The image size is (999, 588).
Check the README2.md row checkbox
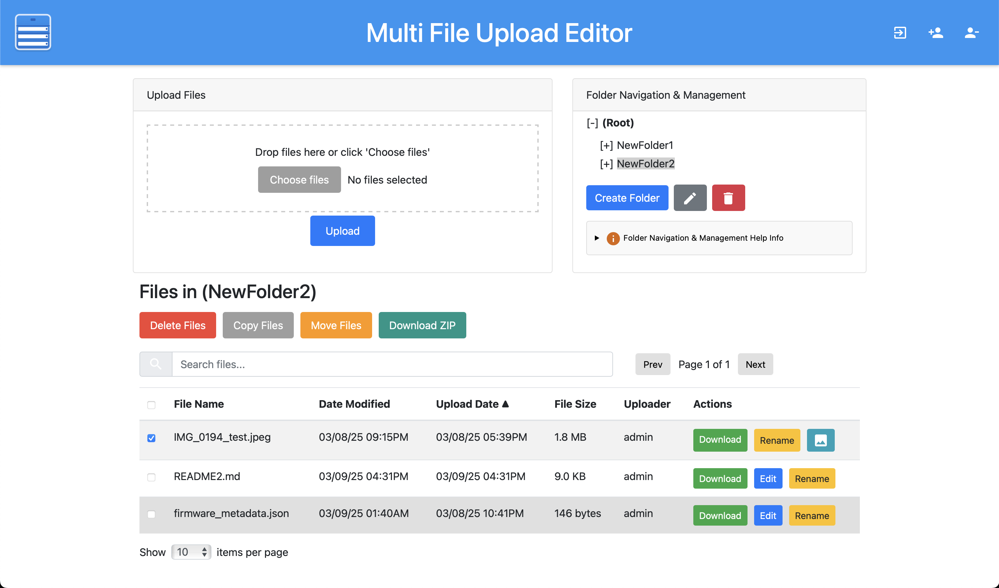point(151,477)
